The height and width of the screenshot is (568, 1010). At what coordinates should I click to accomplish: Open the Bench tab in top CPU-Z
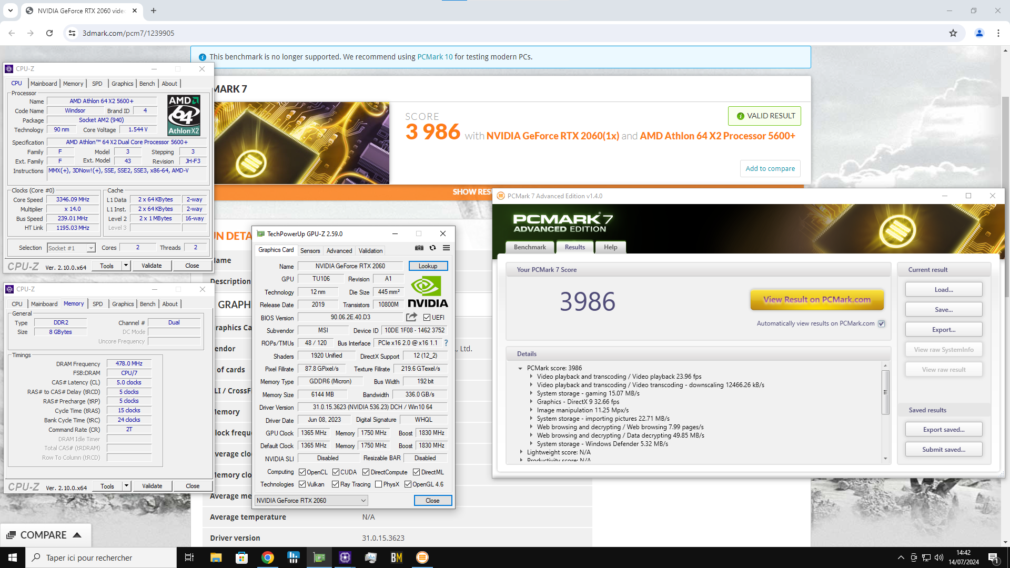147,84
